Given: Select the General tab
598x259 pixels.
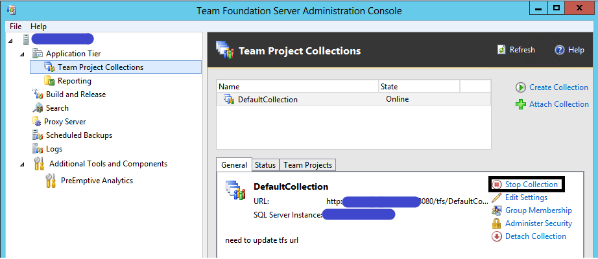Looking at the screenshot, I should (x=234, y=165).
